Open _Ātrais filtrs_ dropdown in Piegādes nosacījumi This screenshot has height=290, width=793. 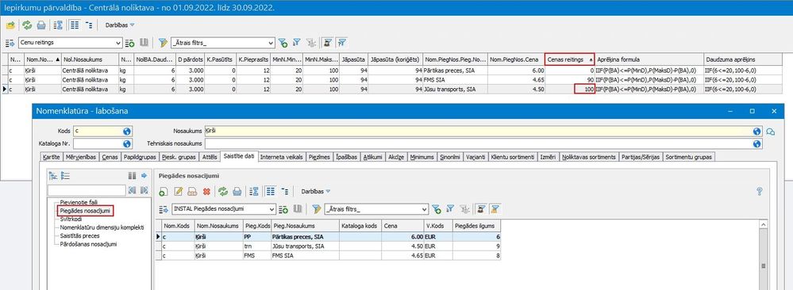coord(425,209)
